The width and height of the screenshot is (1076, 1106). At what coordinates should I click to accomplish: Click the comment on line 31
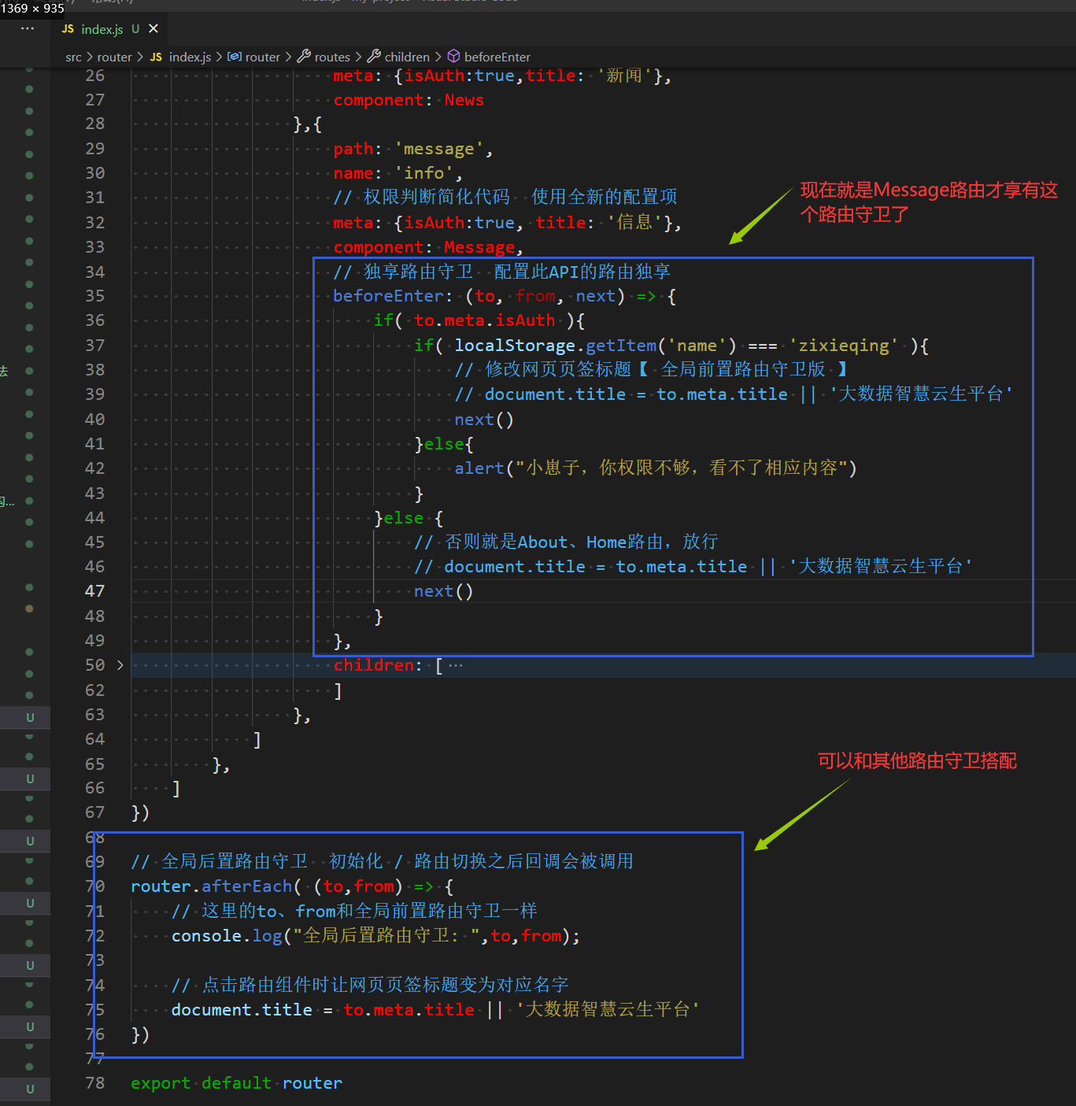click(x=505, y=198)
